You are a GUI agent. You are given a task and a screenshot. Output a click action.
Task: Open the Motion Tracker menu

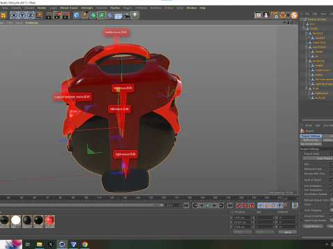click(x=69, y=8)
